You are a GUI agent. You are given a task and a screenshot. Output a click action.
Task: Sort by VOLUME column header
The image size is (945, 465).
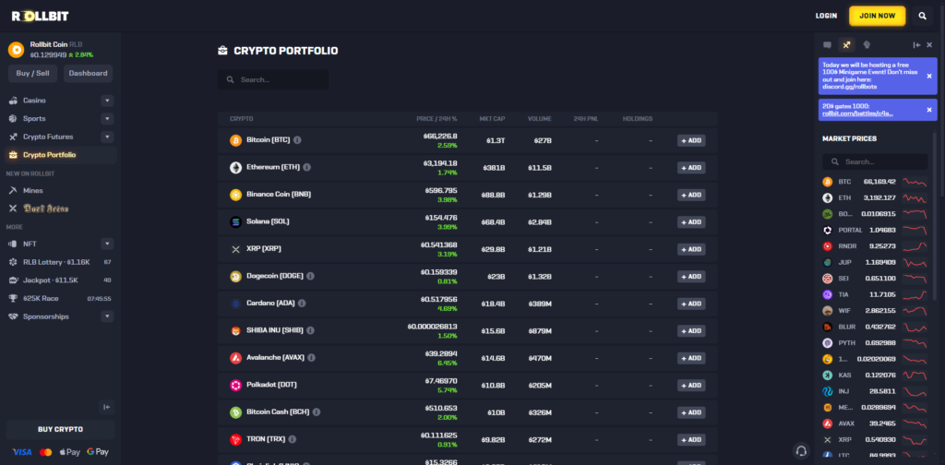pos(539,119)
